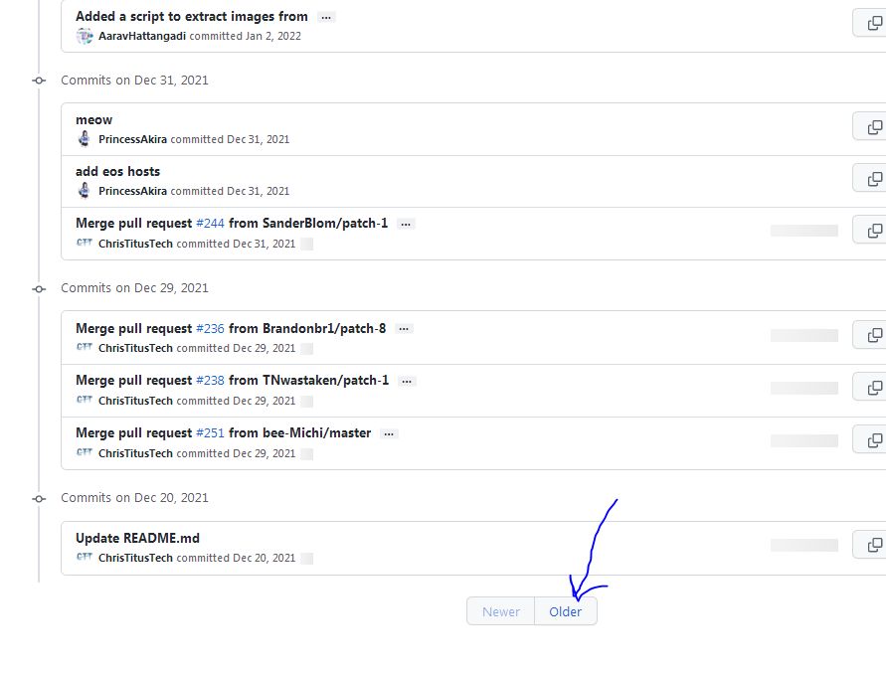Image resolution: width=886 pixels, height=673 pixels.
Task: Open the 'meow' commit
Action: 93,120
